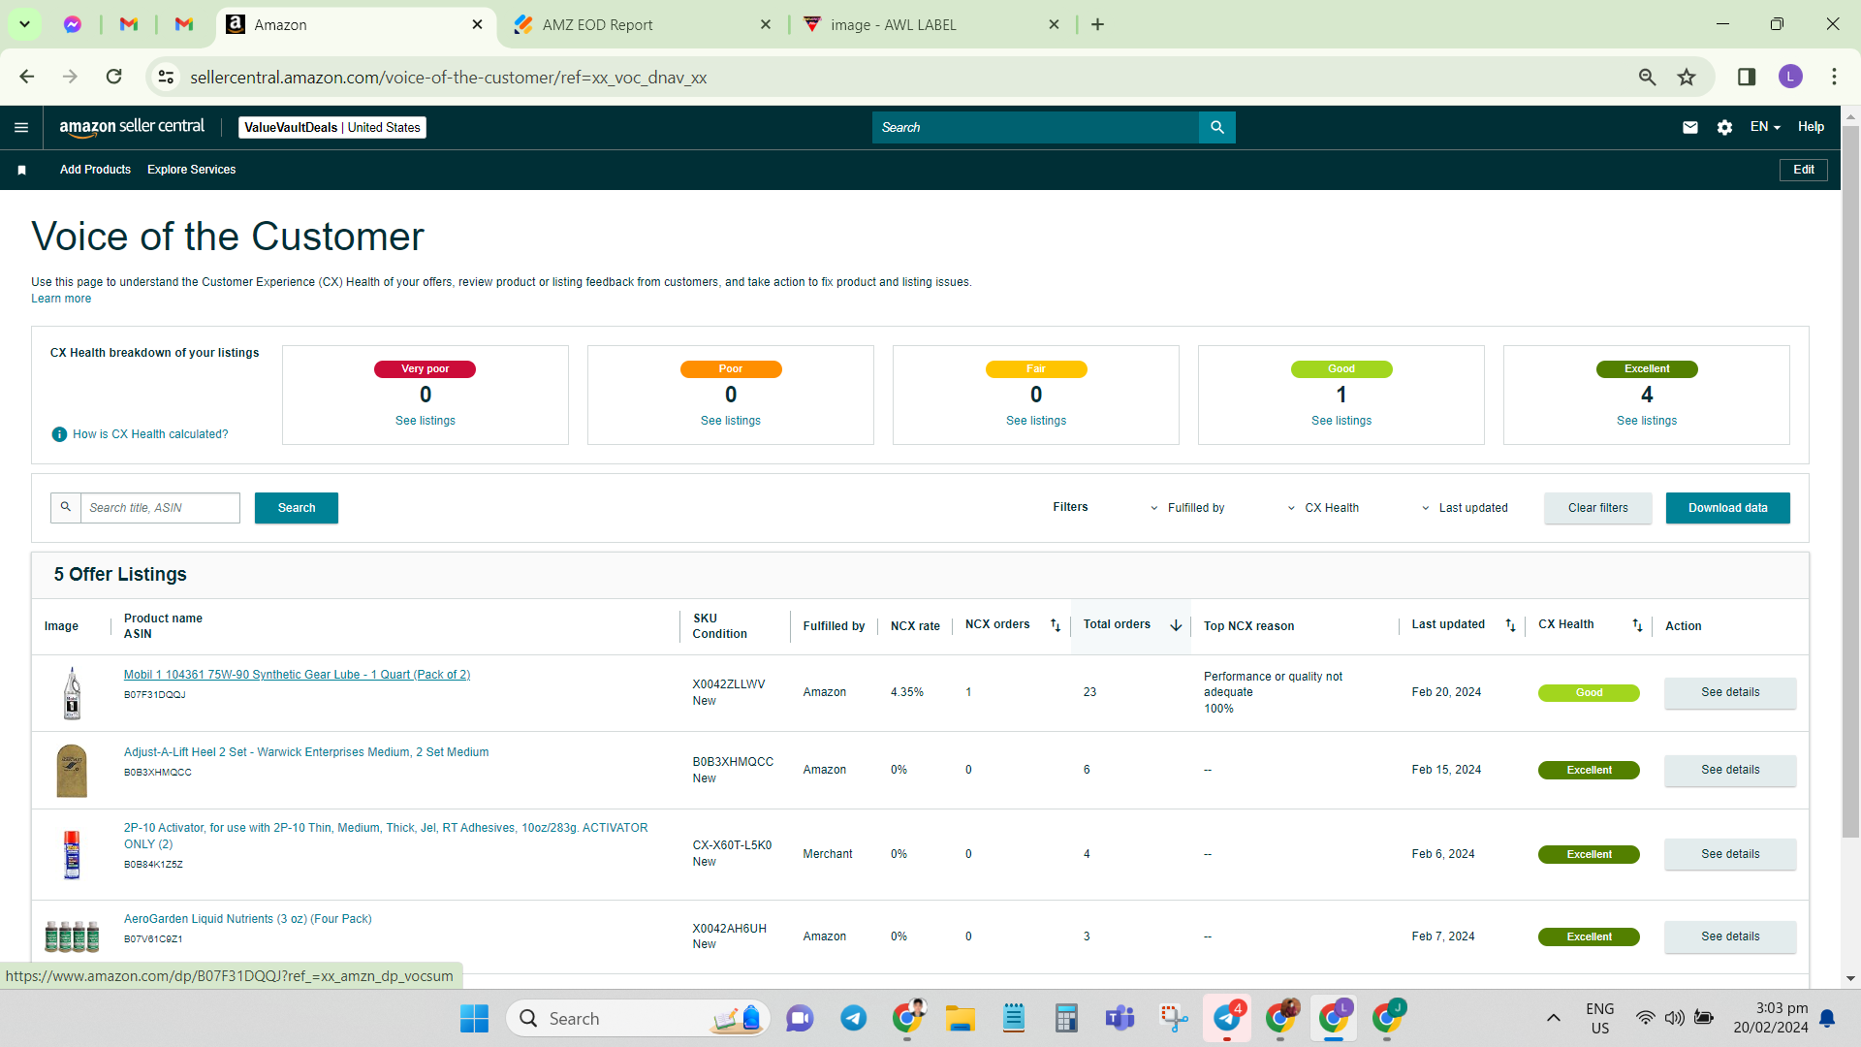
Task: Open How is CX Health calculated link
Action: point(150,434)
